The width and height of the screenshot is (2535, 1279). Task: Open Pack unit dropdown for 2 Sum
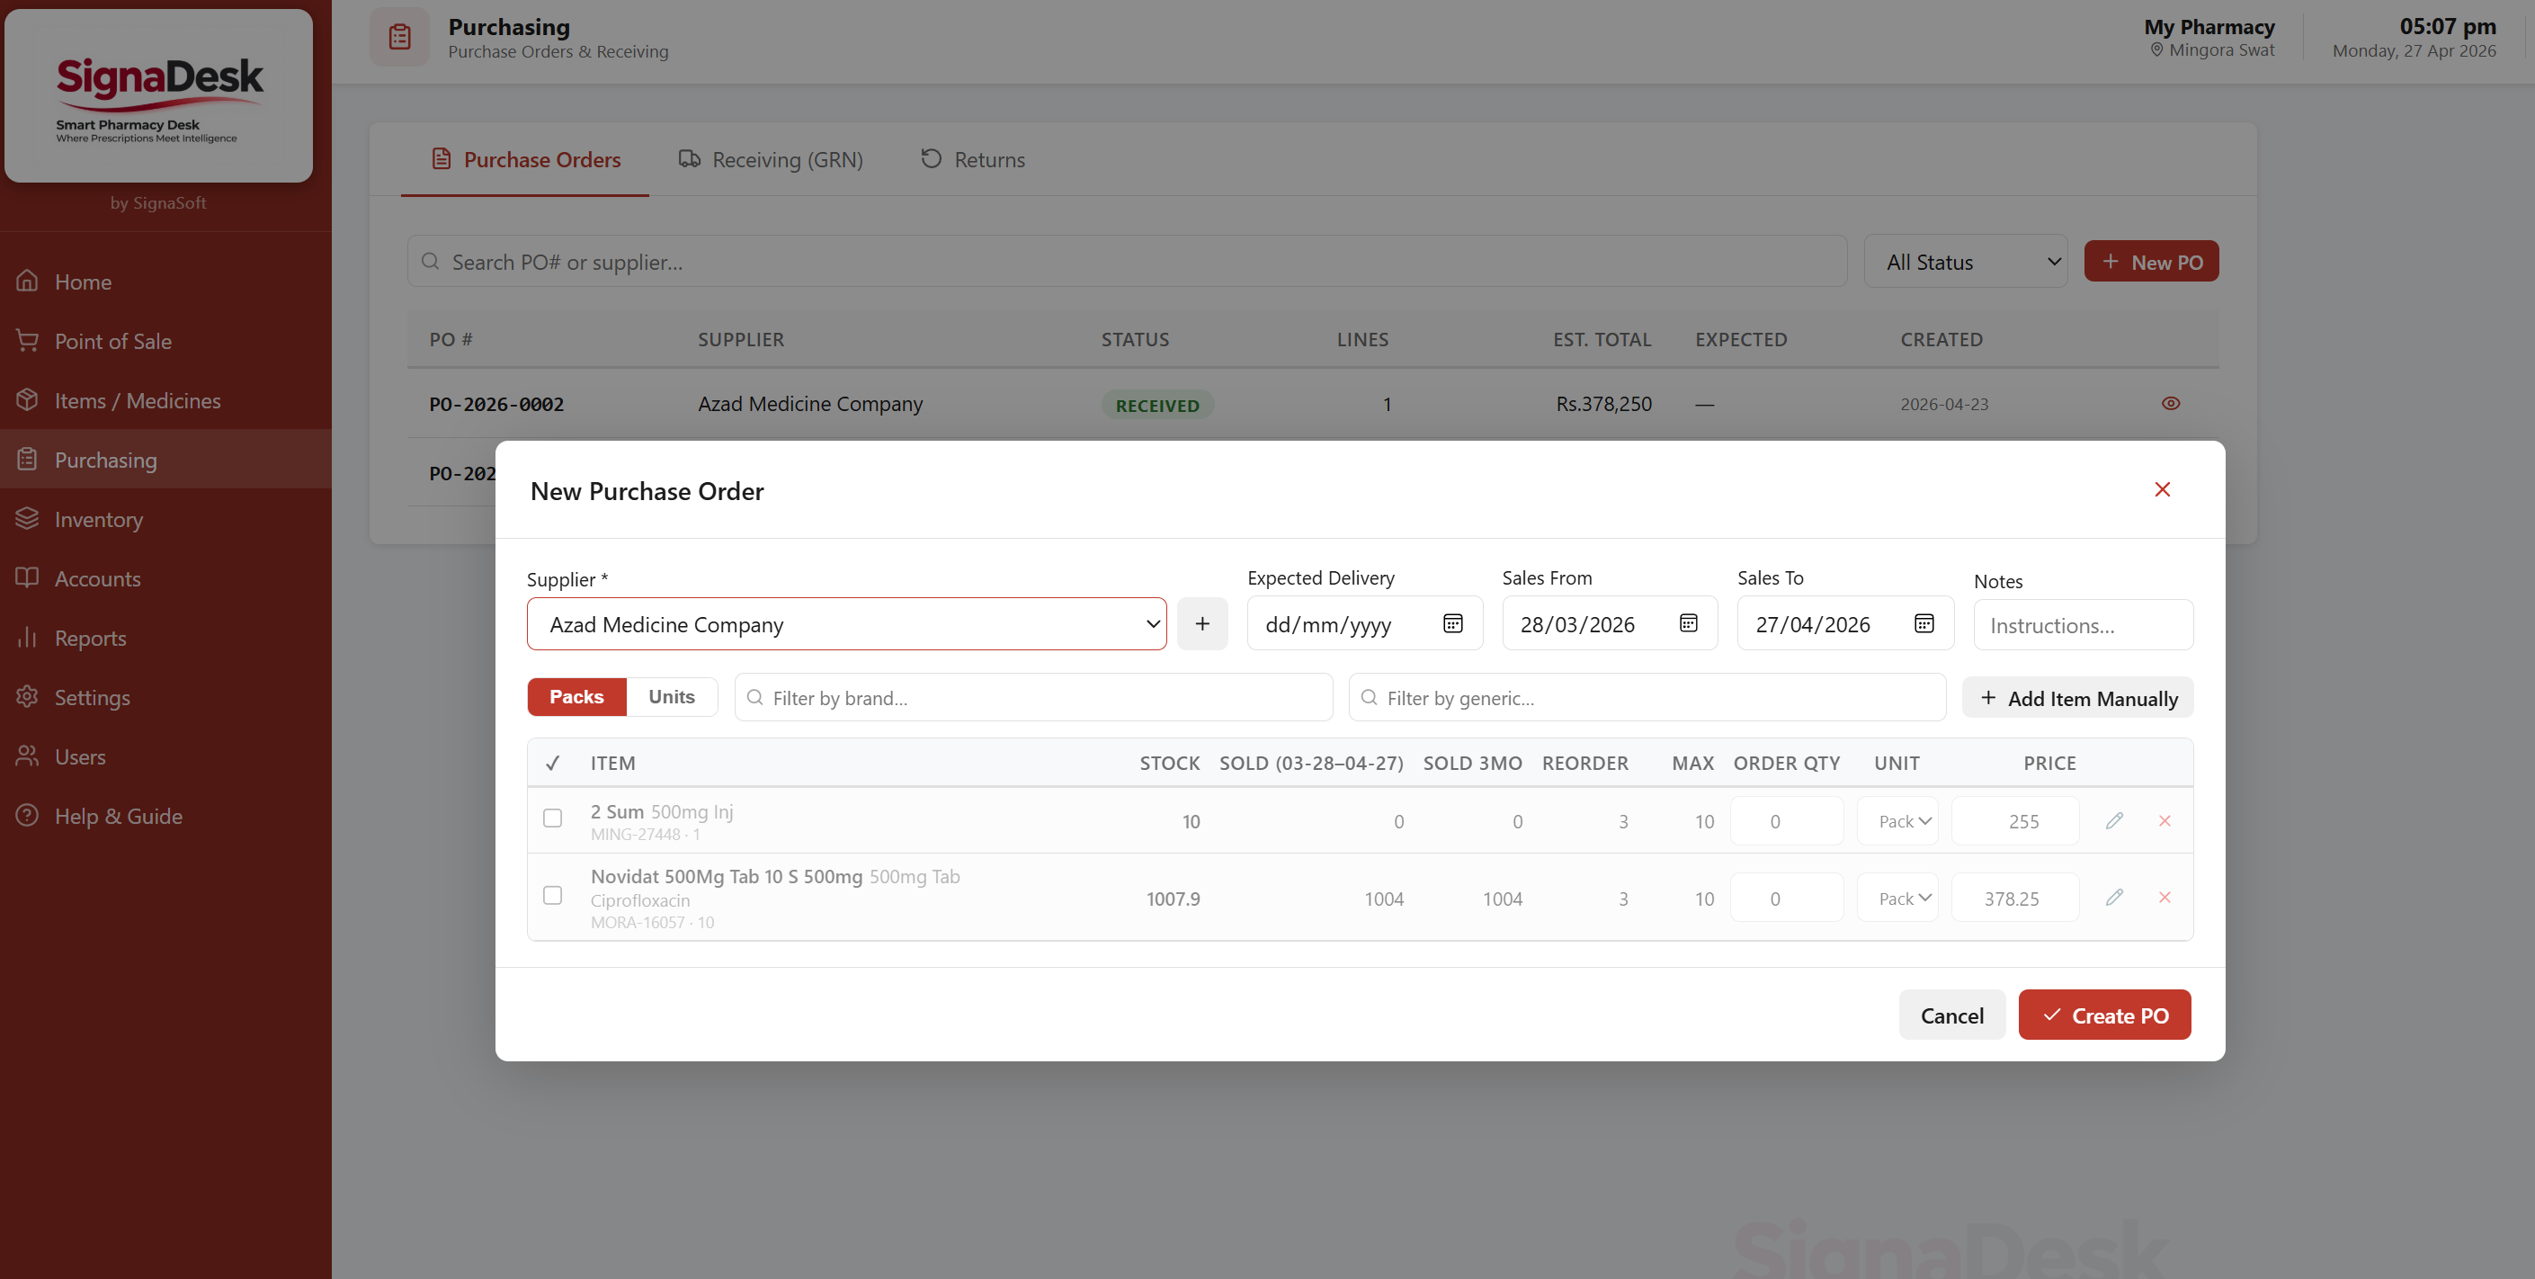click(x=1897, y=820)
